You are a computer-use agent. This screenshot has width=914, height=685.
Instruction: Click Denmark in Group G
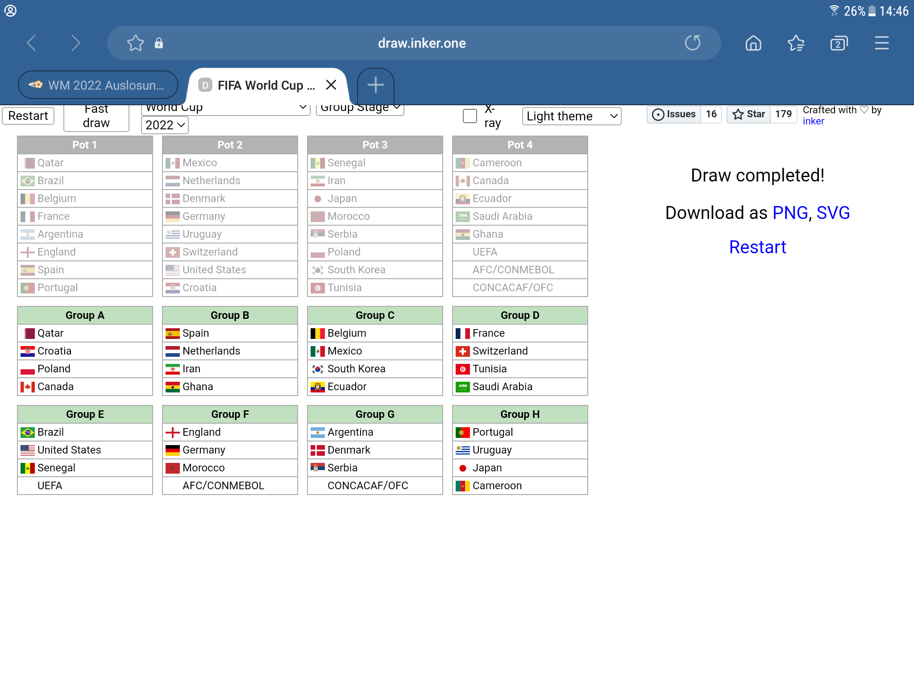coord(375,450)
